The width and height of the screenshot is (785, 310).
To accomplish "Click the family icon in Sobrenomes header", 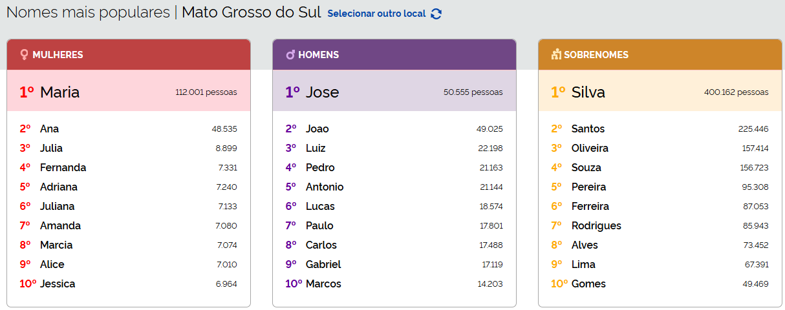I will [555, 55].
